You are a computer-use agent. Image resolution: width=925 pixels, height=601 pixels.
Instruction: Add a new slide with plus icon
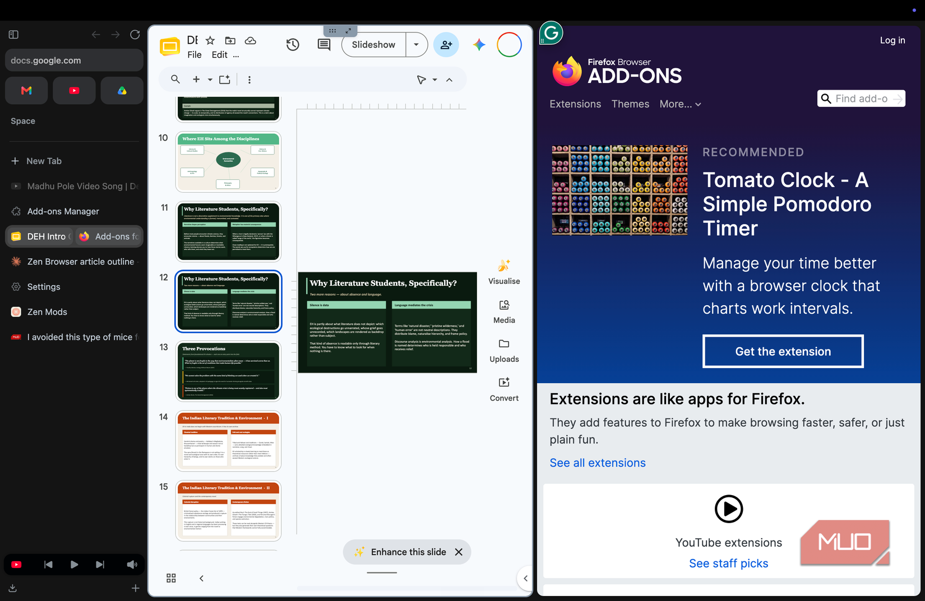coord(196,80)
